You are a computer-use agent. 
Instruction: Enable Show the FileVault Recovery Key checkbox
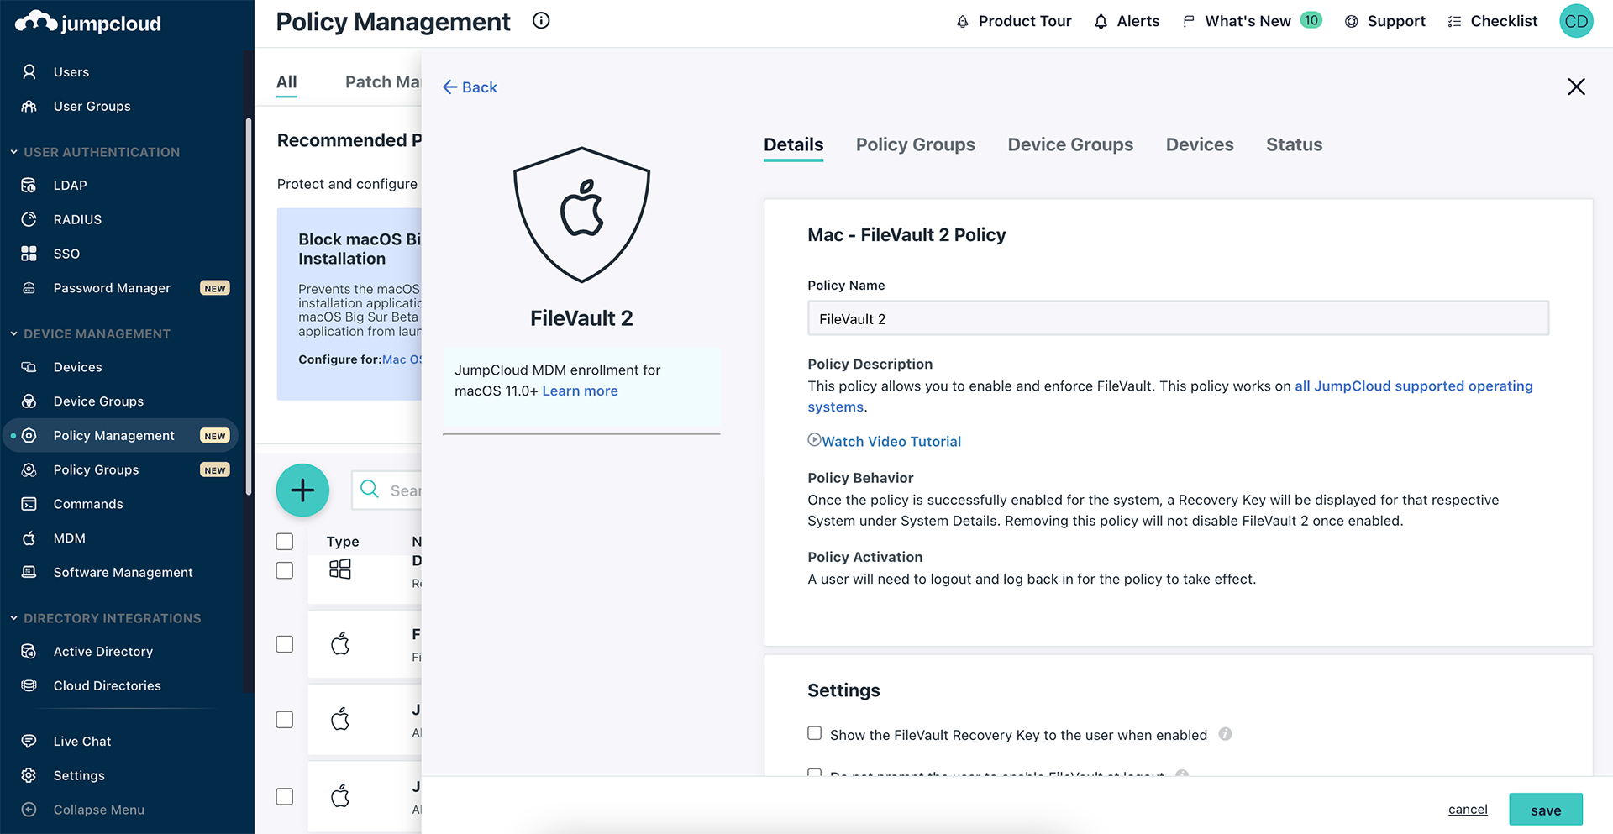coord(814,733)
